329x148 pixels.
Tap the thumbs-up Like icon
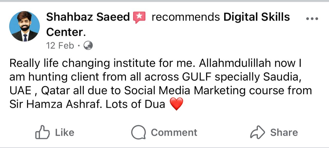click(42, 132)
